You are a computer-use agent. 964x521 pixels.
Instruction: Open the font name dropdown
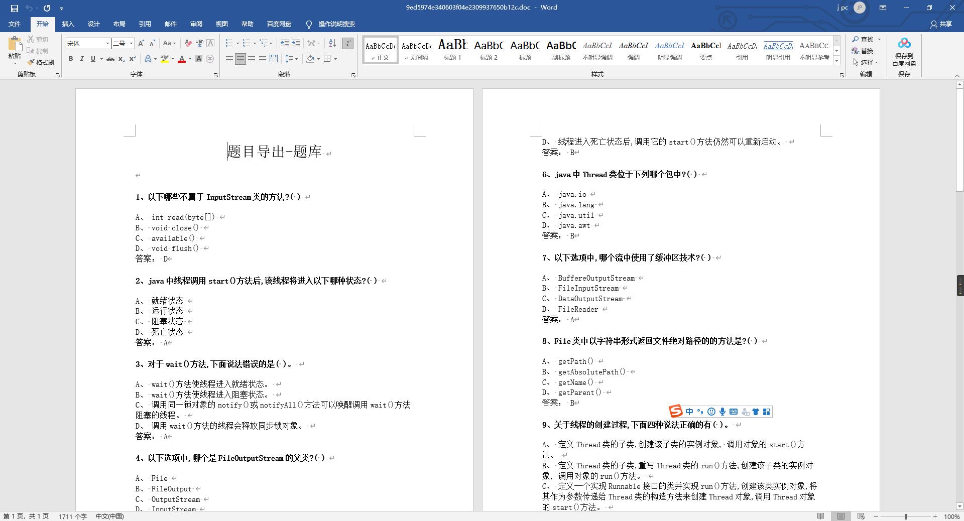[x=107, y=44]
